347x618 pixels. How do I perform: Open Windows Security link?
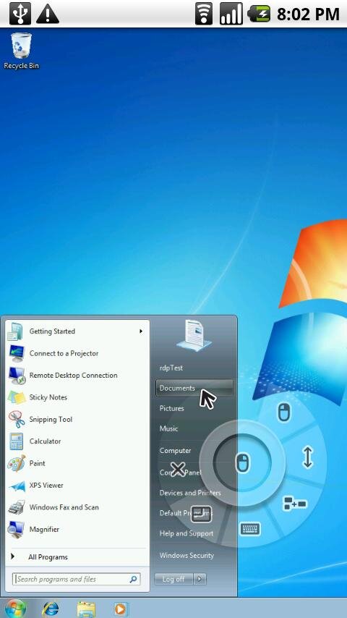(x=187, y=556)
